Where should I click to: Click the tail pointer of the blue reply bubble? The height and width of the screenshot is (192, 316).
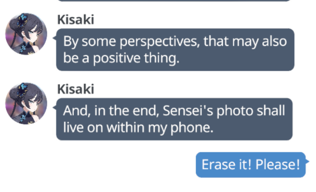(307, 161)
